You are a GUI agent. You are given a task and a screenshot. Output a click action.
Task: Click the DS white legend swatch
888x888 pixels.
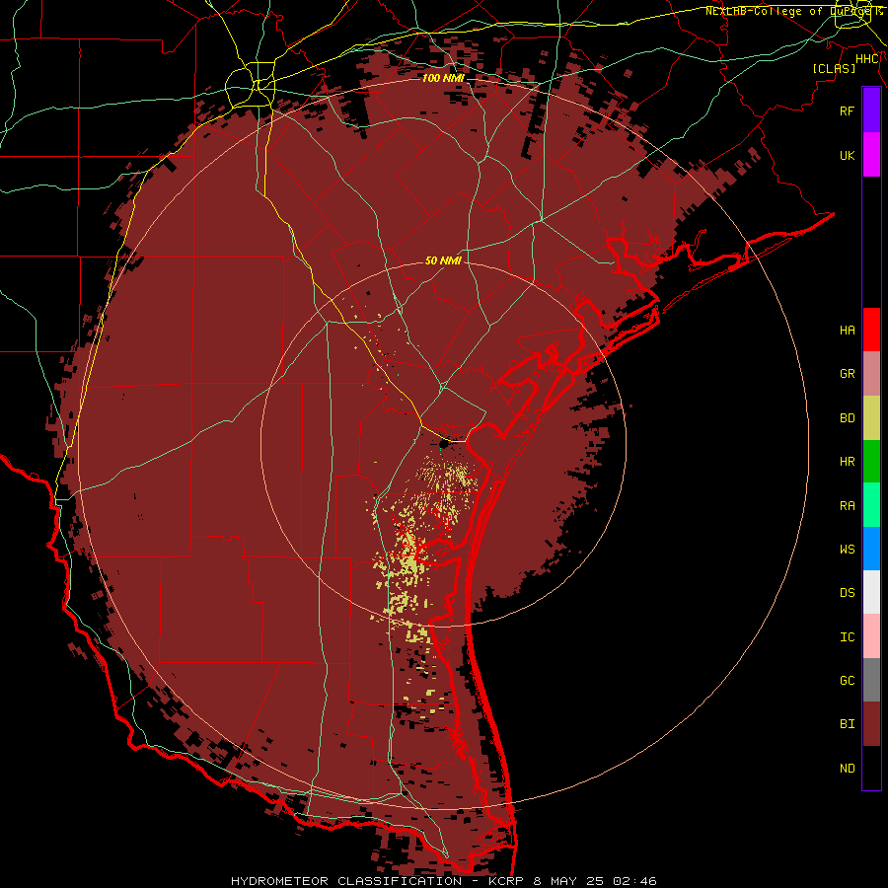pyautogui.click(x=871, y=592)
